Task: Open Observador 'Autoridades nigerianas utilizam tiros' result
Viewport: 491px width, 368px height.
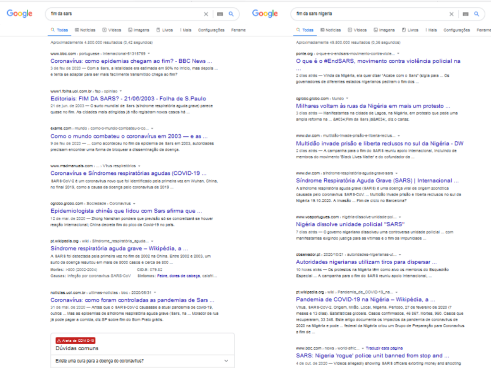Action: coord(366,262)
